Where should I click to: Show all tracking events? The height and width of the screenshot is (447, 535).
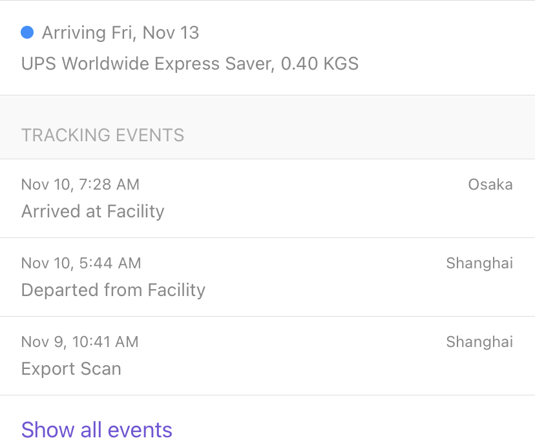pos(97,430)
